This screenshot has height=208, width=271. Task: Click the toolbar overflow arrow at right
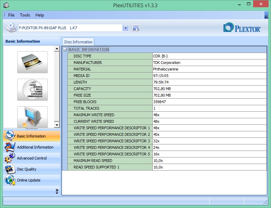[x=266, y=15]
